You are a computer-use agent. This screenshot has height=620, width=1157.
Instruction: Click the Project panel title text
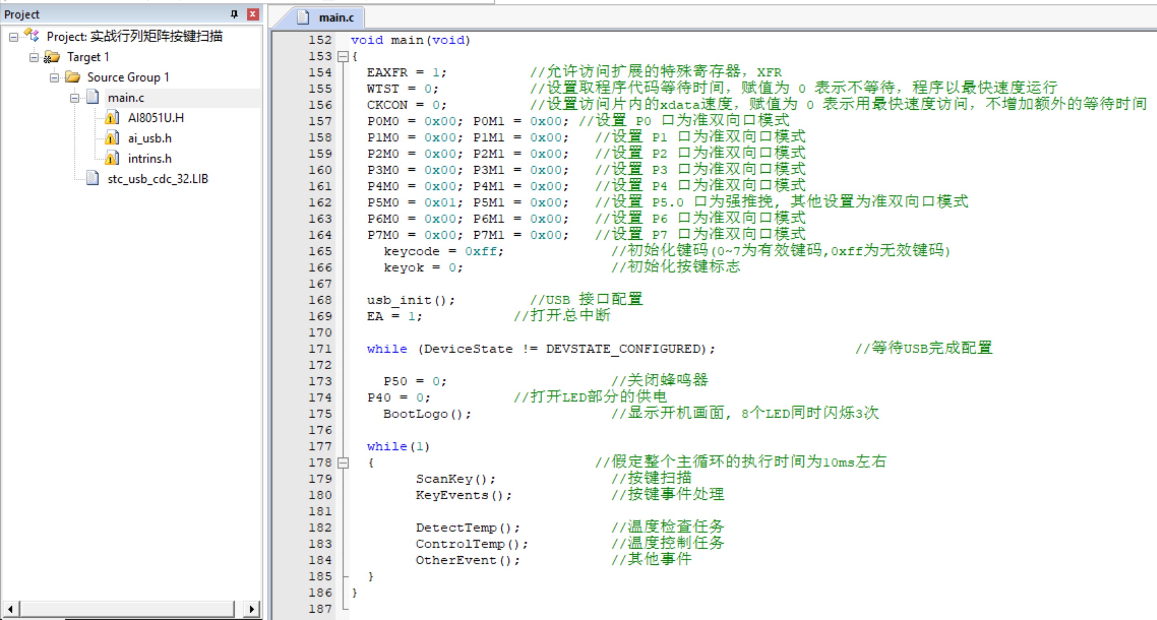pos(22,14)
